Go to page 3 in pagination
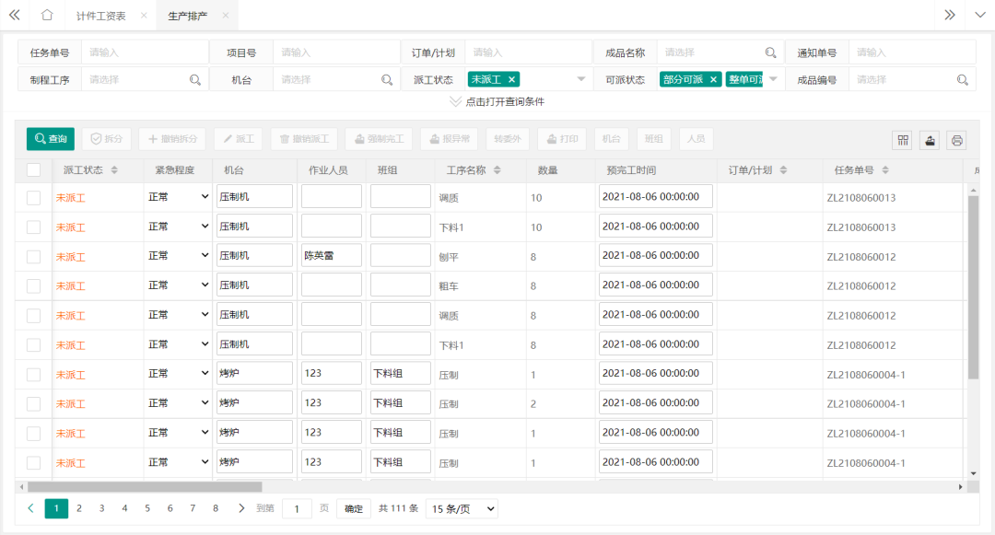 coord(101,508)
